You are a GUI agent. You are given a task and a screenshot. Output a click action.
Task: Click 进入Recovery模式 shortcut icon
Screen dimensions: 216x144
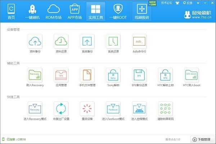click(x=35, y=109)
